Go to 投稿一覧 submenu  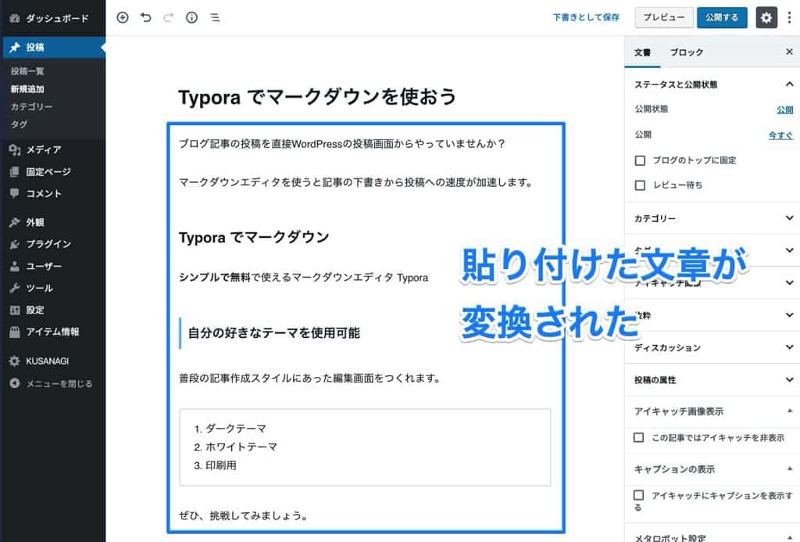pyautogui.click(x=27, y=71)
